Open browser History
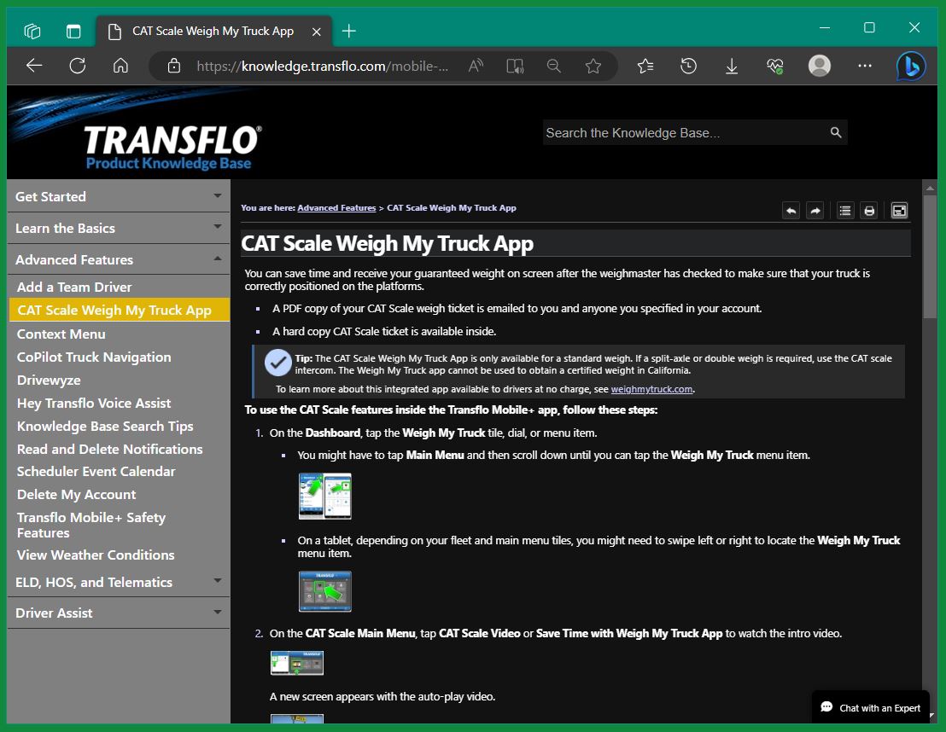946x732 pixels. point(688,66)
